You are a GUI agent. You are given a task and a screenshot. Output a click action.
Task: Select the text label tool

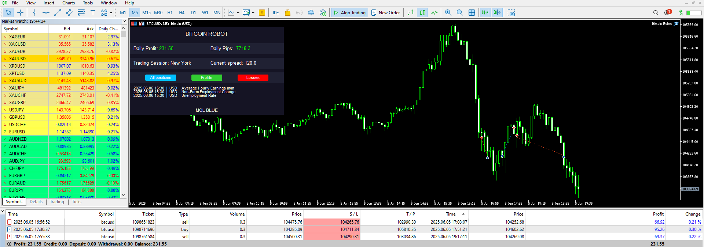point(93,13)
